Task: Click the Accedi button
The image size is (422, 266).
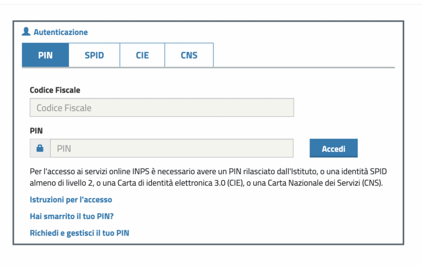Action: coord(333,148)
